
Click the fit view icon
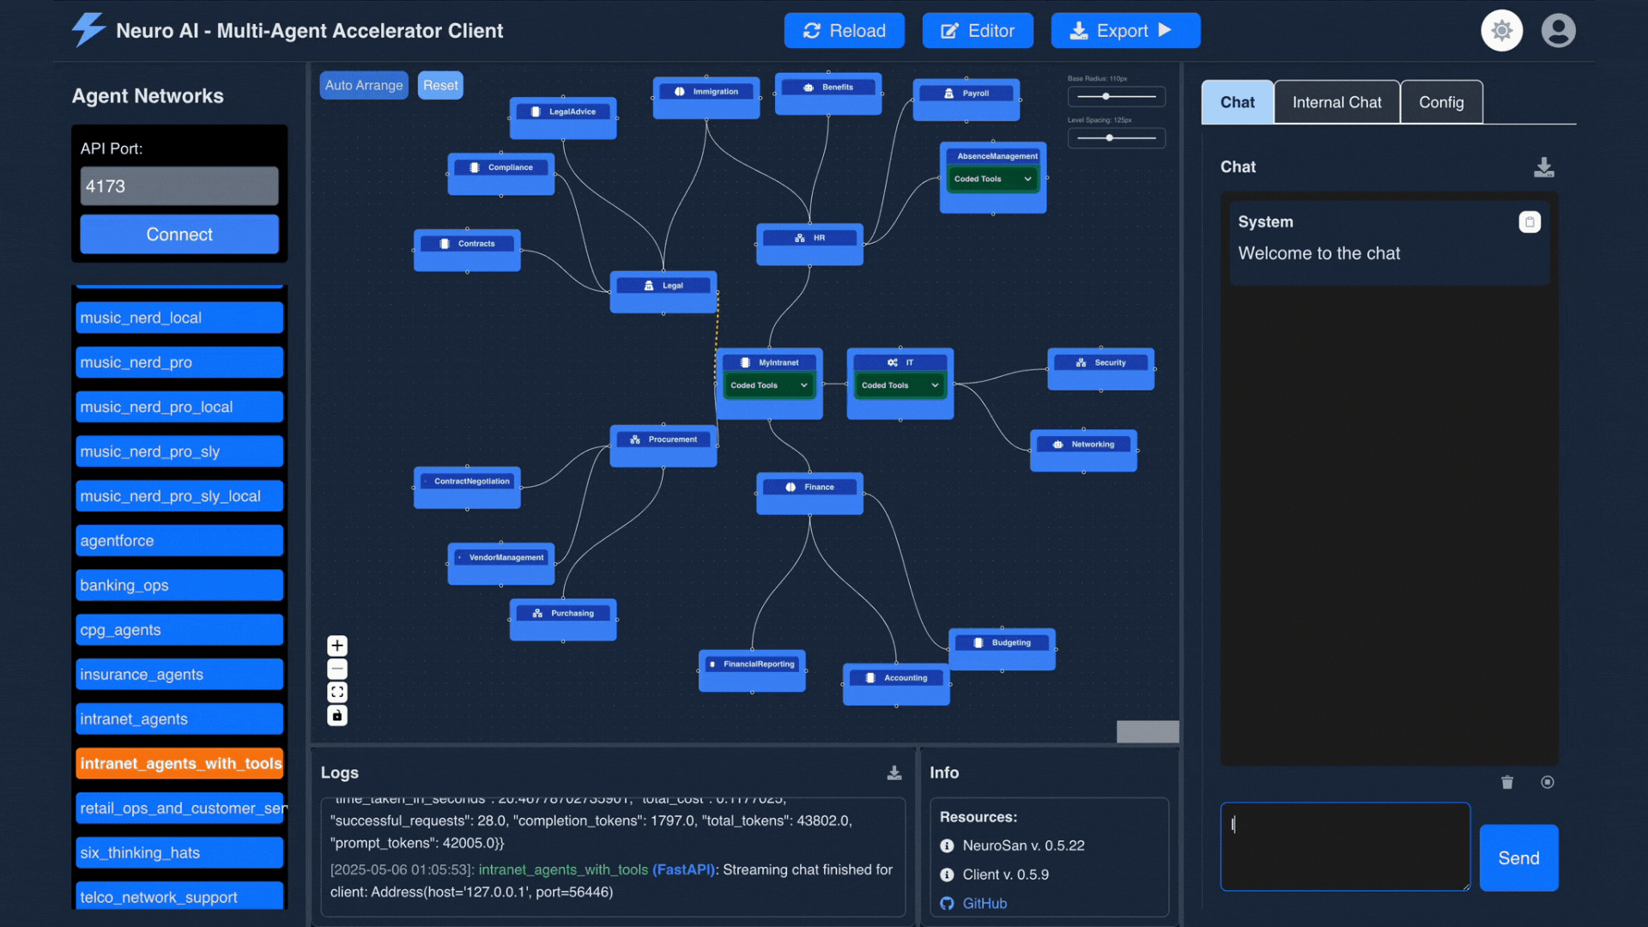[337, 692]
